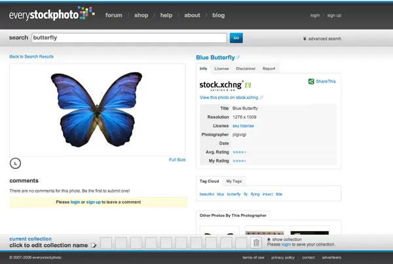The width and height of the screenshot is (393, 264).
Task: Switch to the License tab
Action: coord(221,68)
